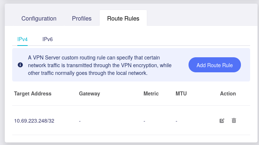Switch to the Configuration tab
The image size is (259, 145).
pyautogui.click(x=39, y=18)
